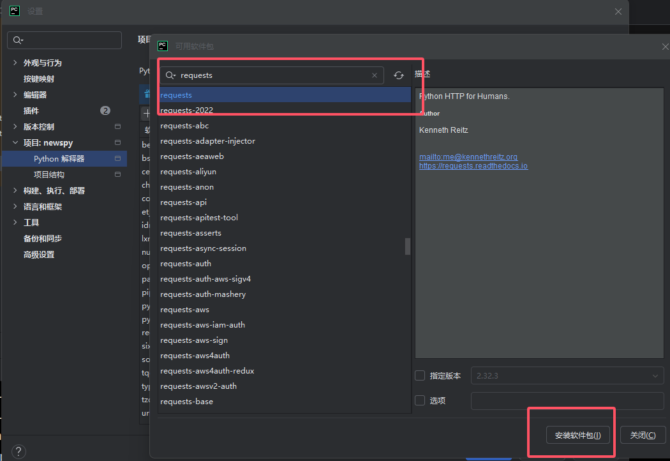Click the reload packages list icon

tap(399, 75)
